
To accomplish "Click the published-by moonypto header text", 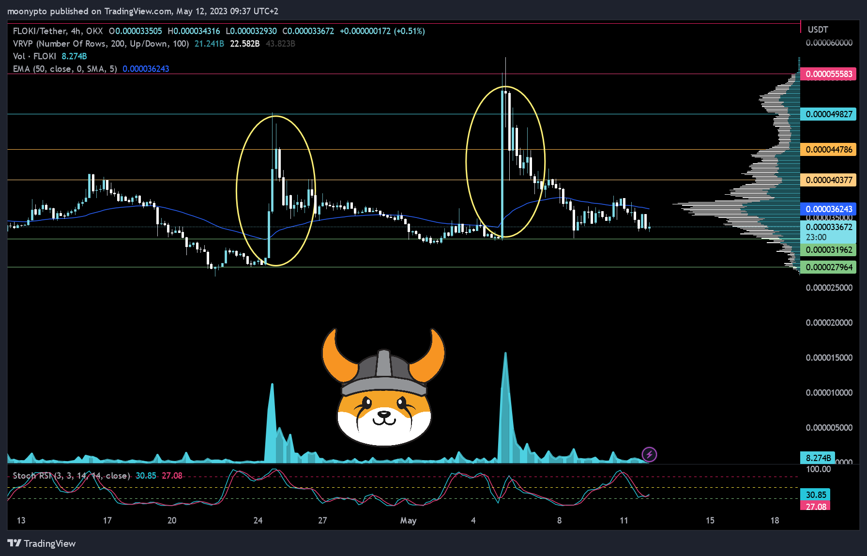I will click(143, 11).
